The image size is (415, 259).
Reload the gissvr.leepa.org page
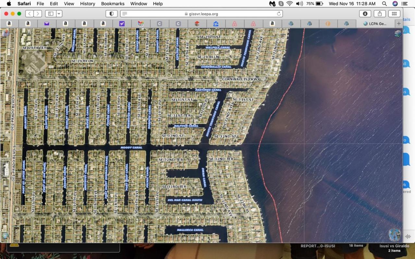pyautogui.click(x=279, y=14)
